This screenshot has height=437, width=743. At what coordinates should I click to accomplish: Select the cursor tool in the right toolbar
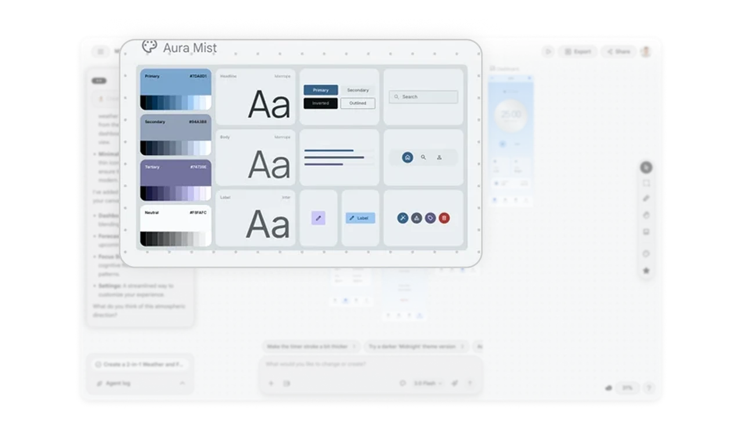point(646,167)
